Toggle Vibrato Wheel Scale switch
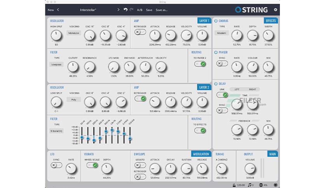The width and height of the screenshot is (325, 188). click(x=92, y=165)
